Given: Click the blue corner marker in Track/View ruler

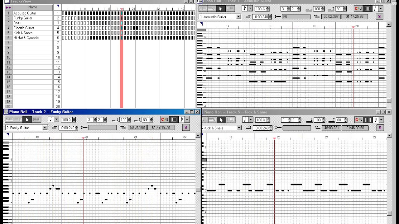Looking at the screenshot, I should point(58,6).
